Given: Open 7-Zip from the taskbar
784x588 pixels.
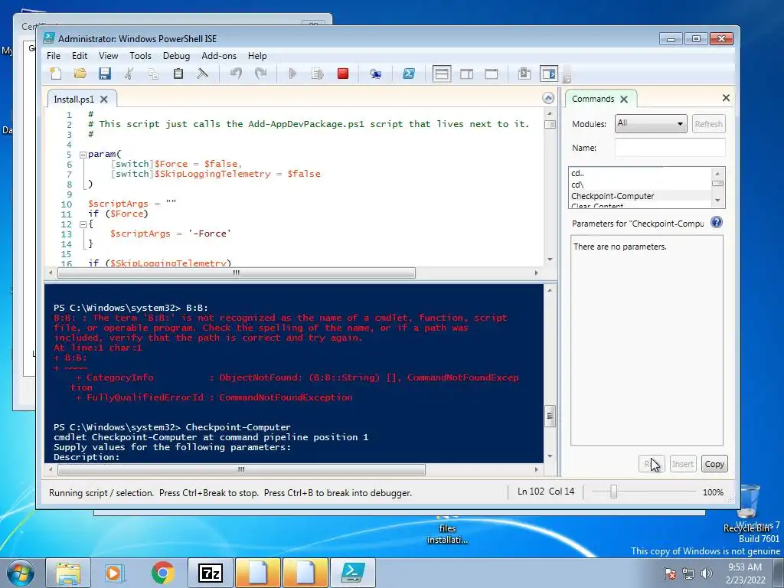Looking at the screenshot, I should click(211, 573).
